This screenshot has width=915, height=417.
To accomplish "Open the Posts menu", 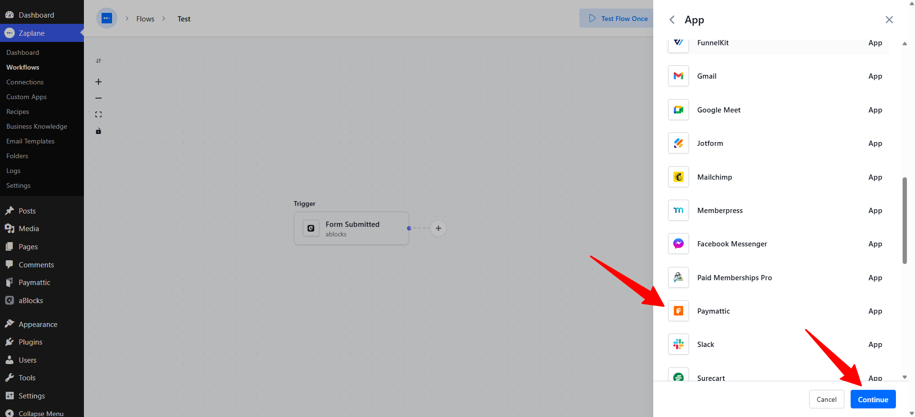I will [42, 211].
